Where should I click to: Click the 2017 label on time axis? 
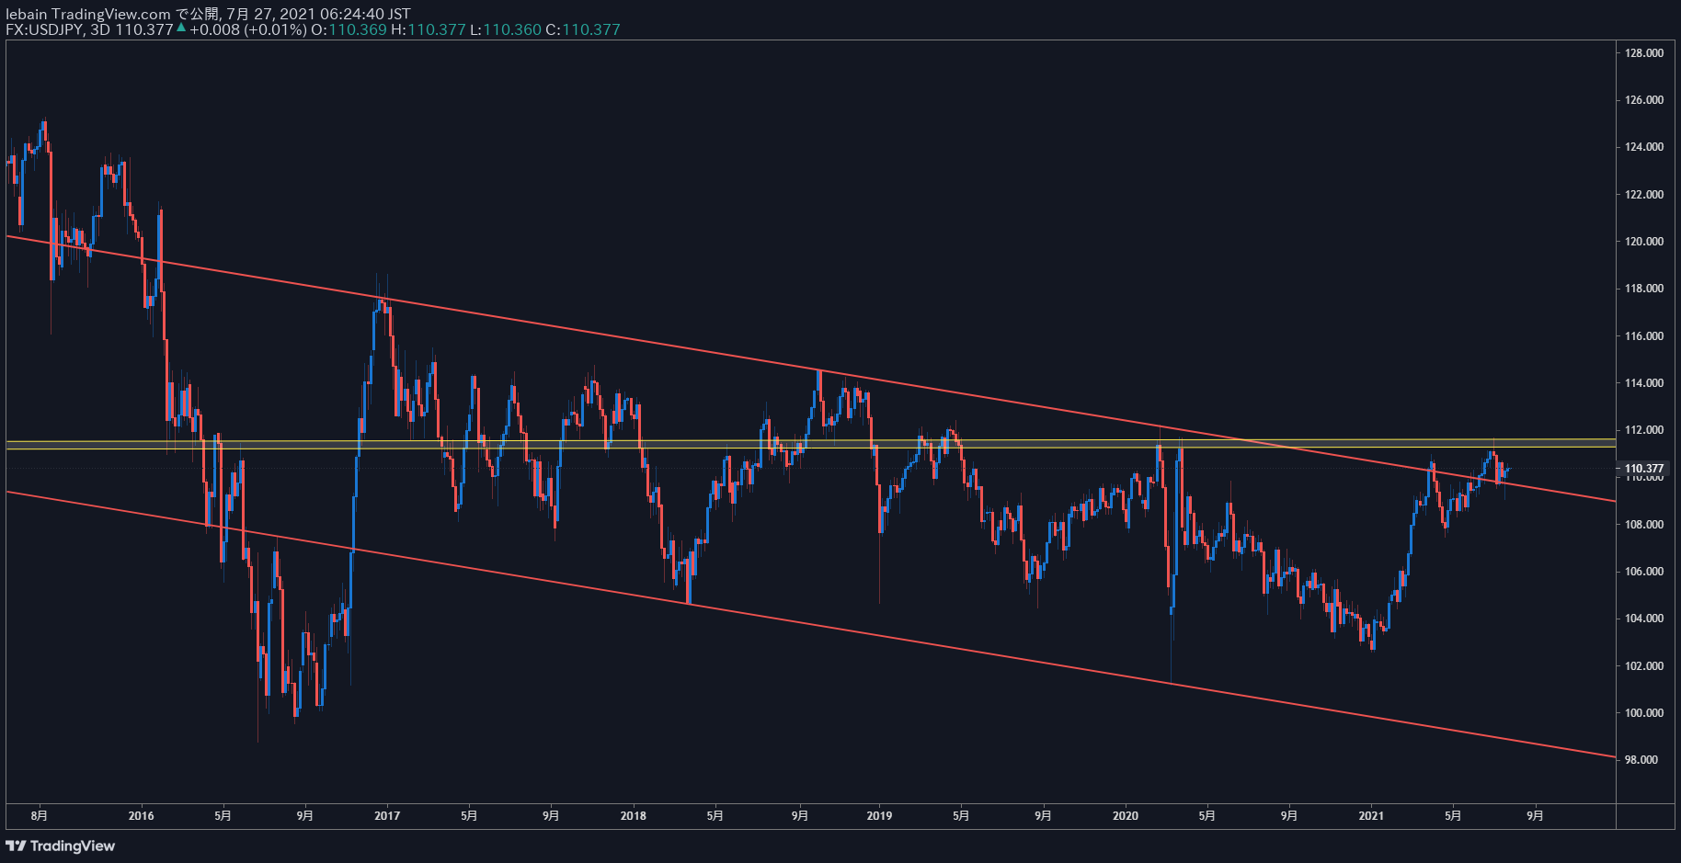[387, 815]
